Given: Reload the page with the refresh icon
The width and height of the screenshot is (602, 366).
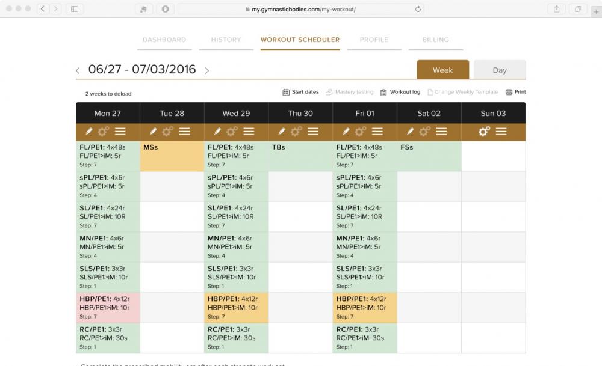Looking at the screenshot, I should (x=418, y=9).
